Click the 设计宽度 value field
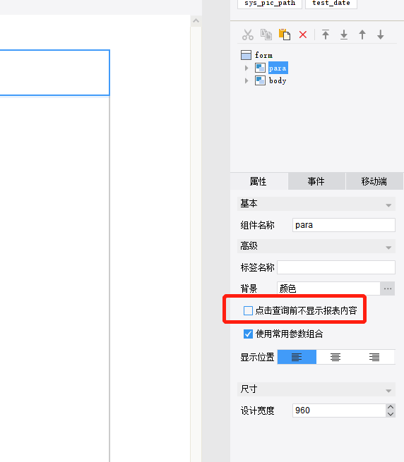Viewport: 404px width, 462px height. coord(339,411)
